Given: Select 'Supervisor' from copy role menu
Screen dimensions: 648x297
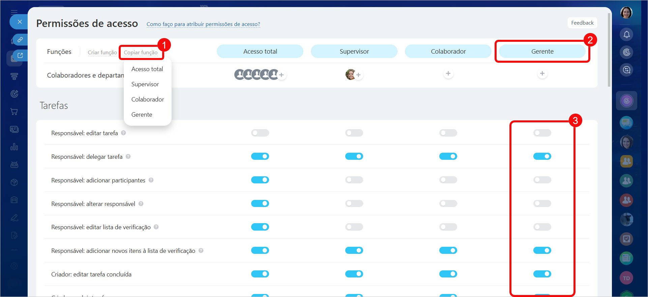Looking at the screenshot, I should (x=145, y=84).
